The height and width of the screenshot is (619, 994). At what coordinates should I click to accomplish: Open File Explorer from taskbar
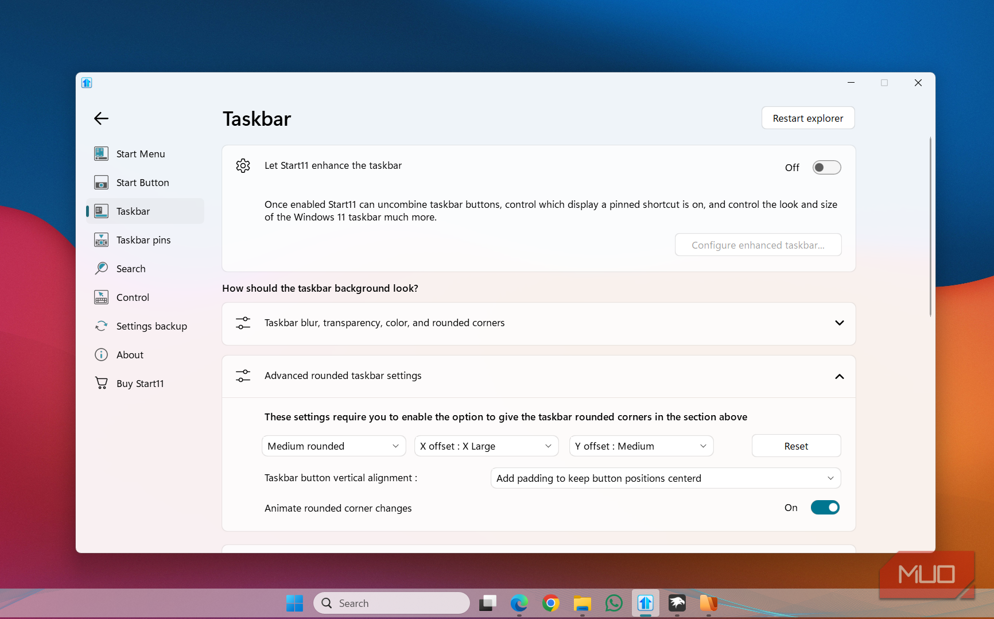[x=583, y=603]
